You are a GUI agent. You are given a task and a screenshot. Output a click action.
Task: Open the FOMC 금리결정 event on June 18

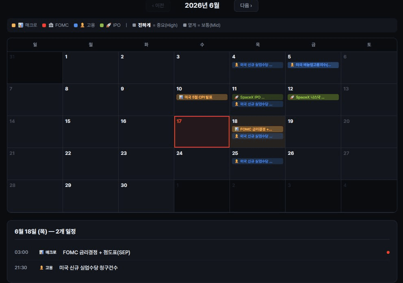(257, 129)
